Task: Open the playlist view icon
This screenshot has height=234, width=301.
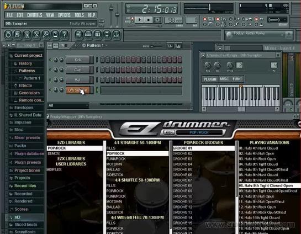Action: (x=79, y=35)
